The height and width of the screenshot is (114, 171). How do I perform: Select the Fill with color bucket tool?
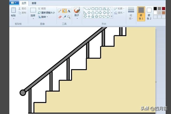64,11
